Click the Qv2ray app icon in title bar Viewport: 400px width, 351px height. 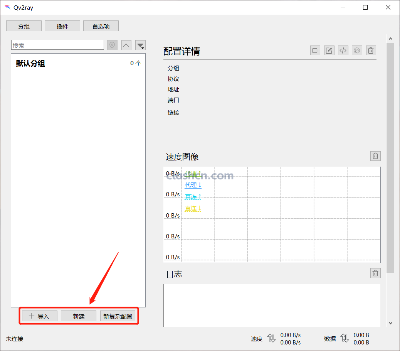(x=8, y=7)
